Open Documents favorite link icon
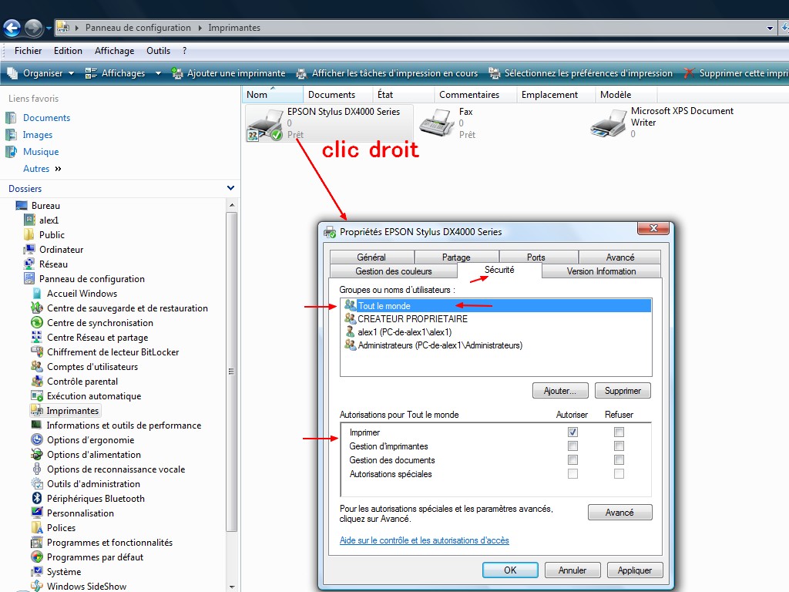 click(x=11, y=118)
